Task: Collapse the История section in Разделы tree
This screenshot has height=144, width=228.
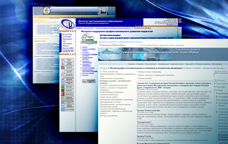Action: pyautogui.click(x=214, y=90)
